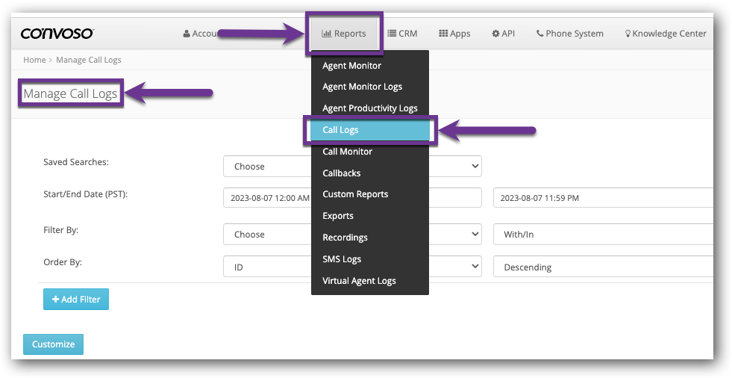Click the Add Filter button

[76, 300]
